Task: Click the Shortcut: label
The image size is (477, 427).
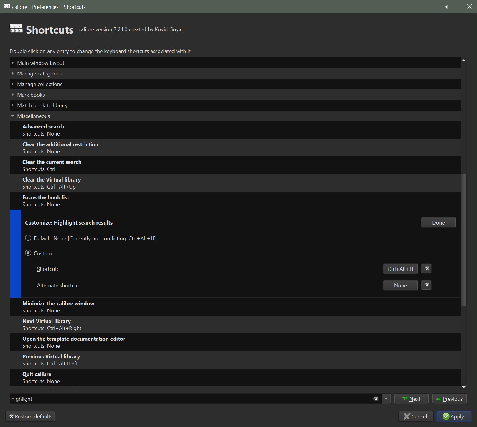Action: pyautogui.click(x=47, y=269)
